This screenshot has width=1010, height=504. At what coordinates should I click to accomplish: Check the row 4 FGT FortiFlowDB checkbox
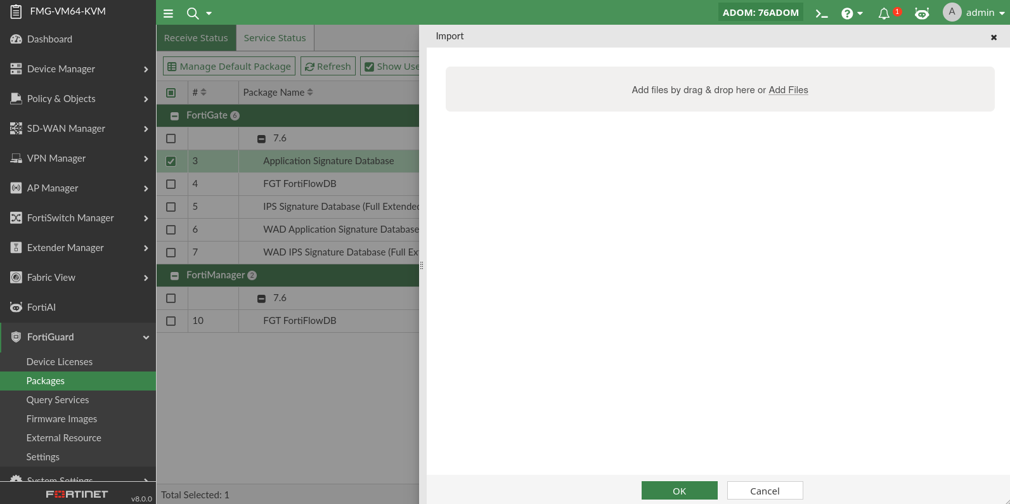(171, 184)
